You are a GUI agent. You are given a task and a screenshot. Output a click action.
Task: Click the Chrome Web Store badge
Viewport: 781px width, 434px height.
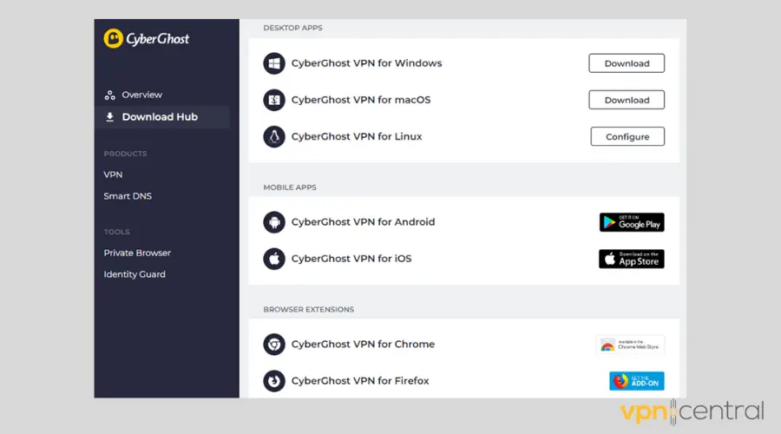pos(630,345)
